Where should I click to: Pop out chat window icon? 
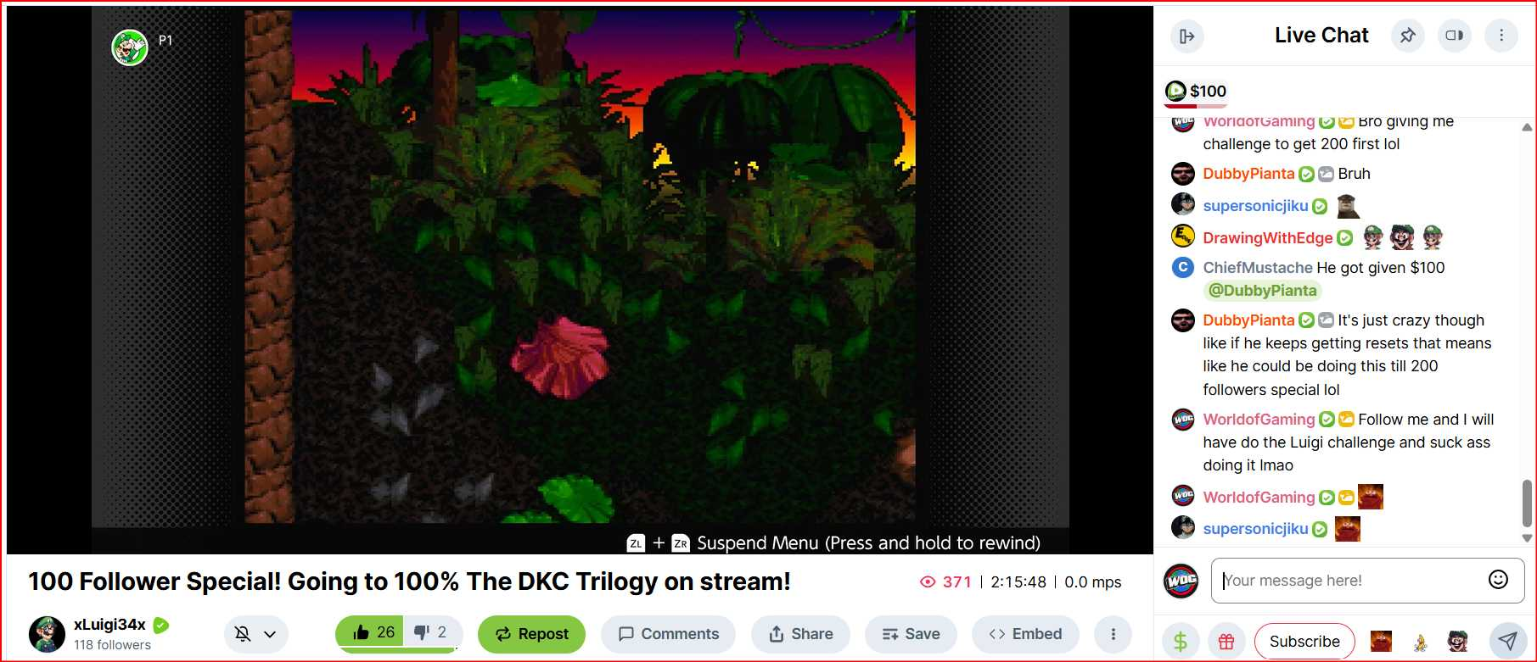pos(1455,36)
